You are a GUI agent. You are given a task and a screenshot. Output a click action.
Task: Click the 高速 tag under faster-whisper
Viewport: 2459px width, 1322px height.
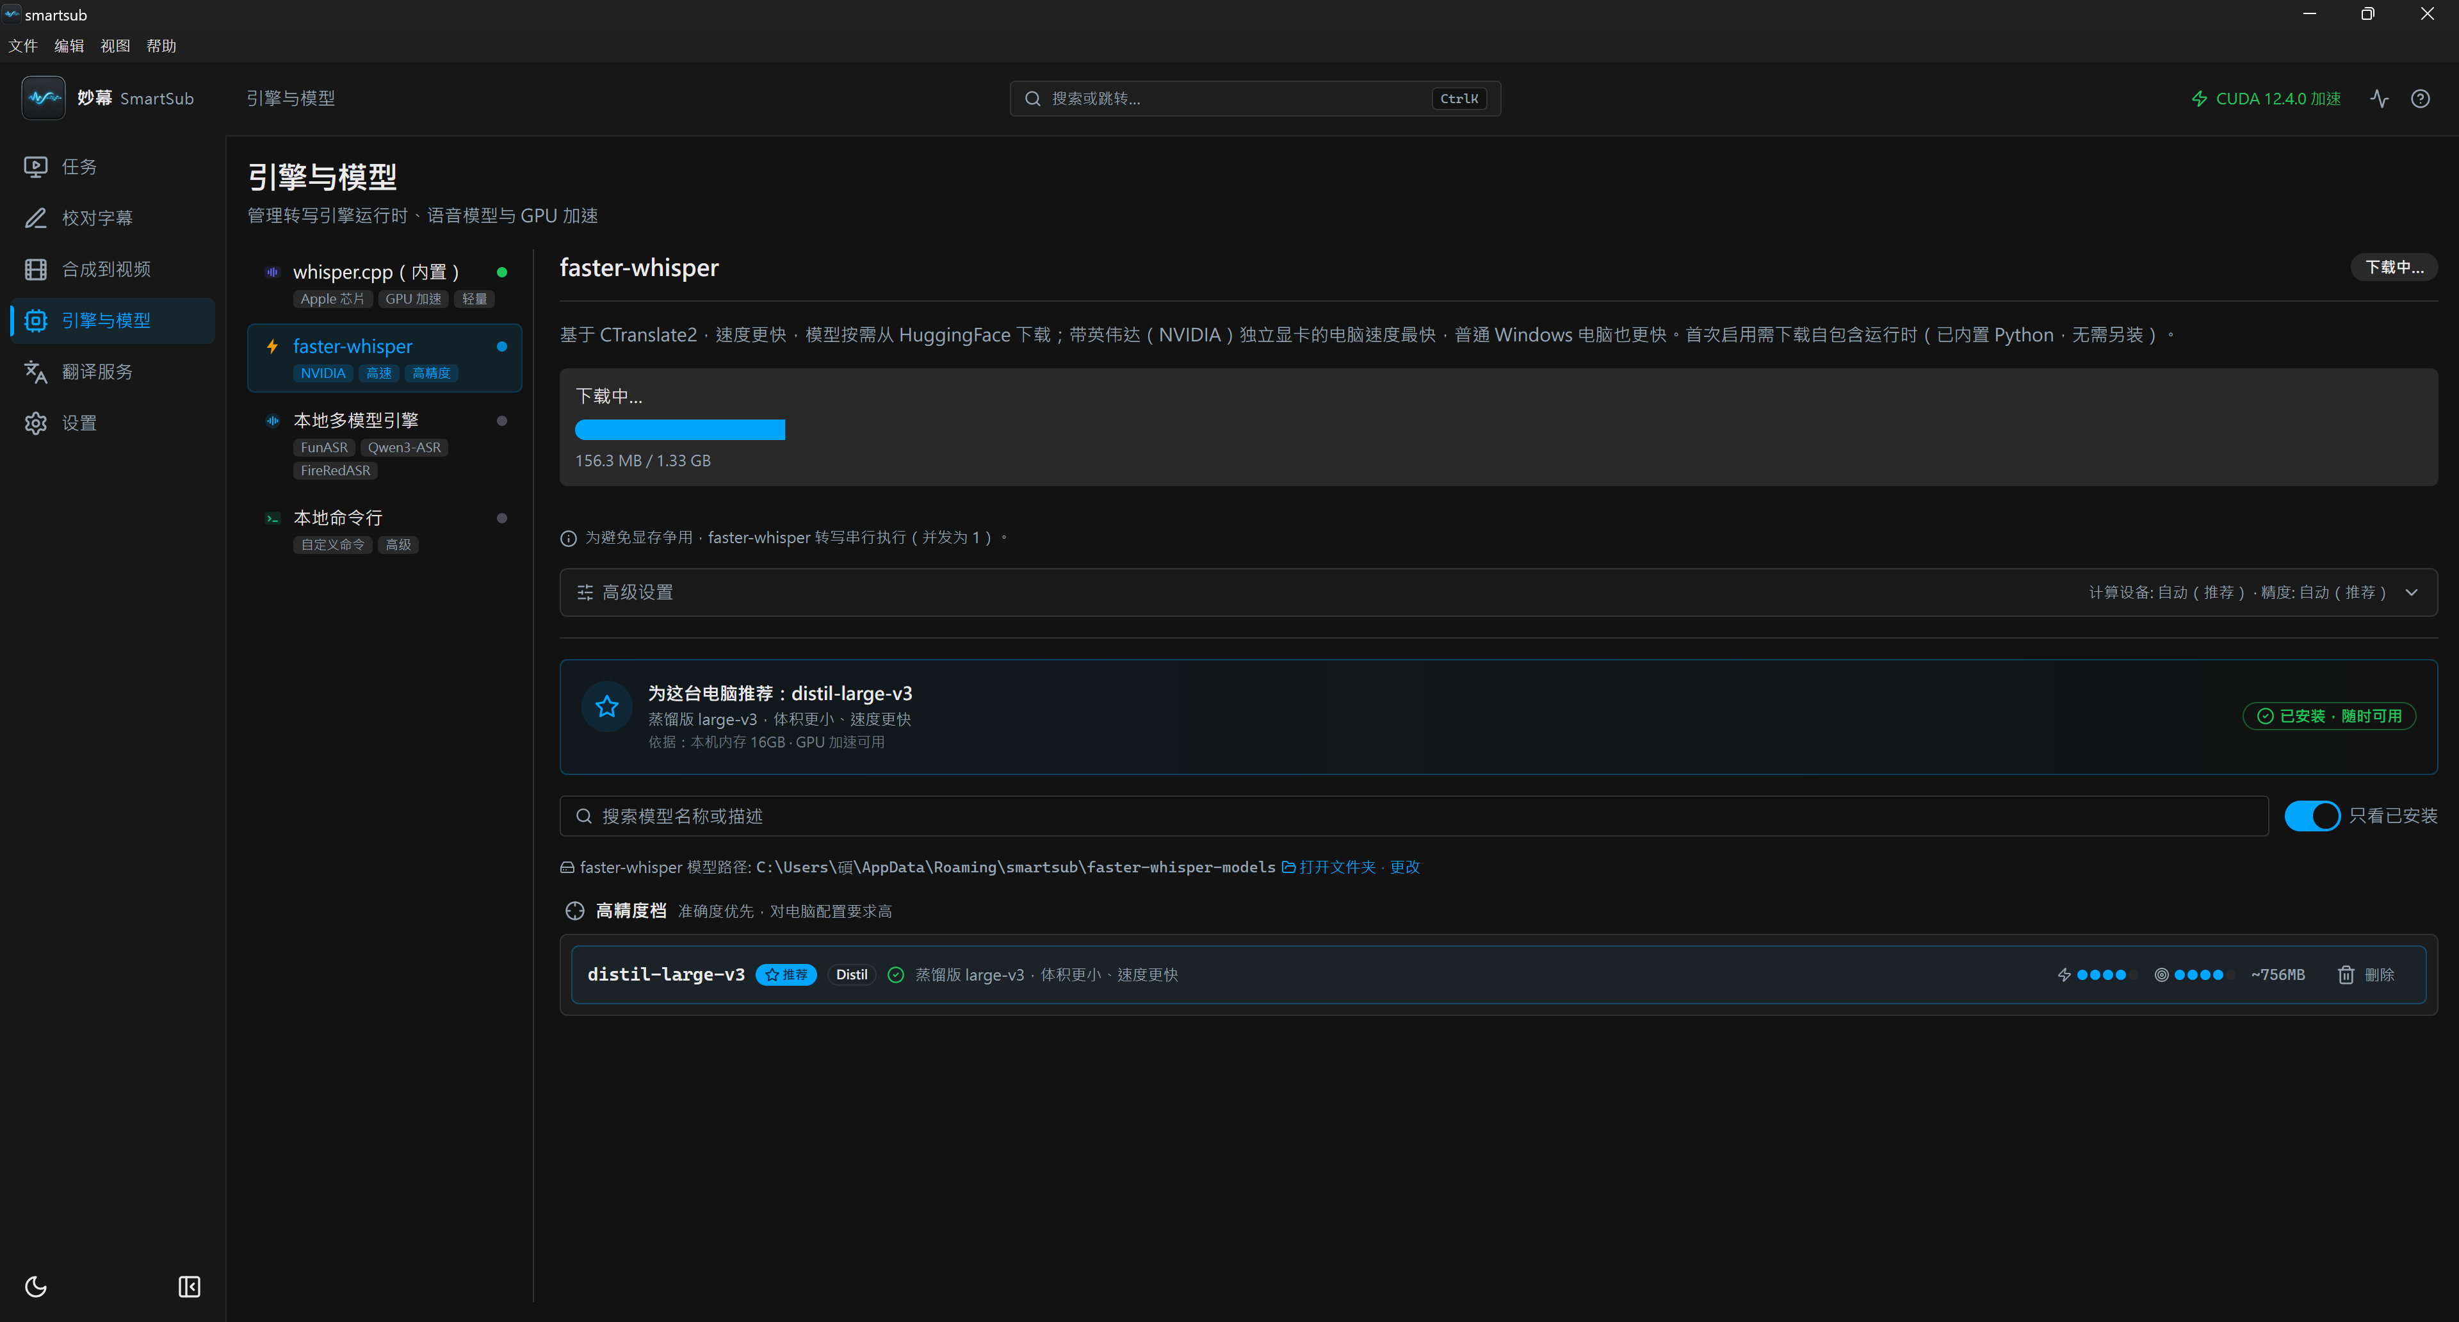[x=379, y=373]
